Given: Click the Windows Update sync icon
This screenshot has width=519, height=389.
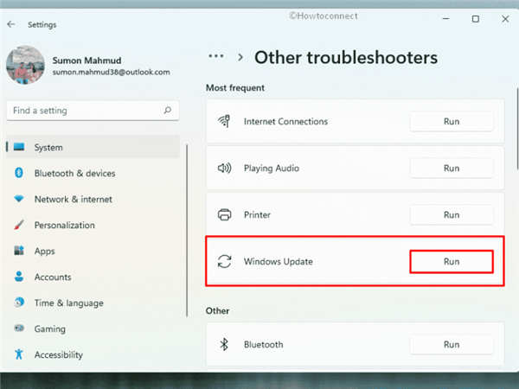Looking at the screenshot, I should 224,261.
